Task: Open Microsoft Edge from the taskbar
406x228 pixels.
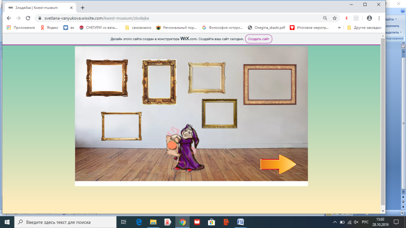Action: point(139,222)
